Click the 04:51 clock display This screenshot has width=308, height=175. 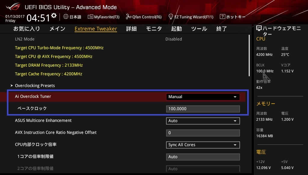pyautogui.click(x=38, y=18)
